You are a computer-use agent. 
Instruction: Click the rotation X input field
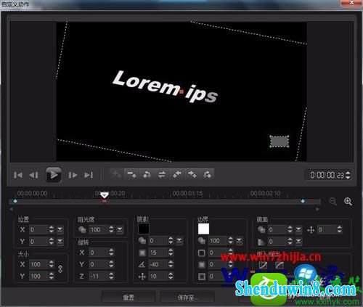[99, 253]
